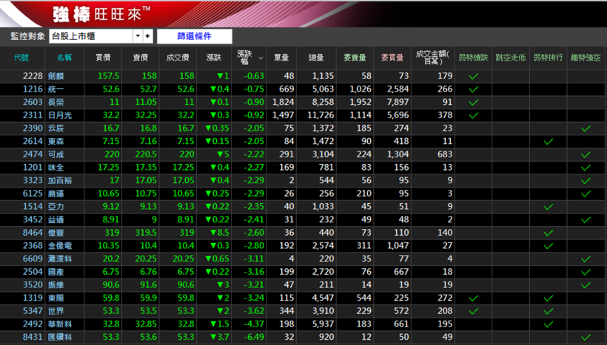The width and height of the screenshot is (607, 345).
Task: Click 弱勢排行 checkmark in 8464 億豐 row
Action: tap(549, 233)
